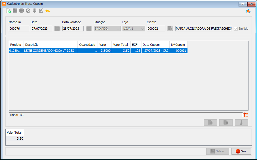The width and height of the screenshot is (257, 160).
Task: Click the Data field showing 27/07/2023
Action: [x=41, y=29]
